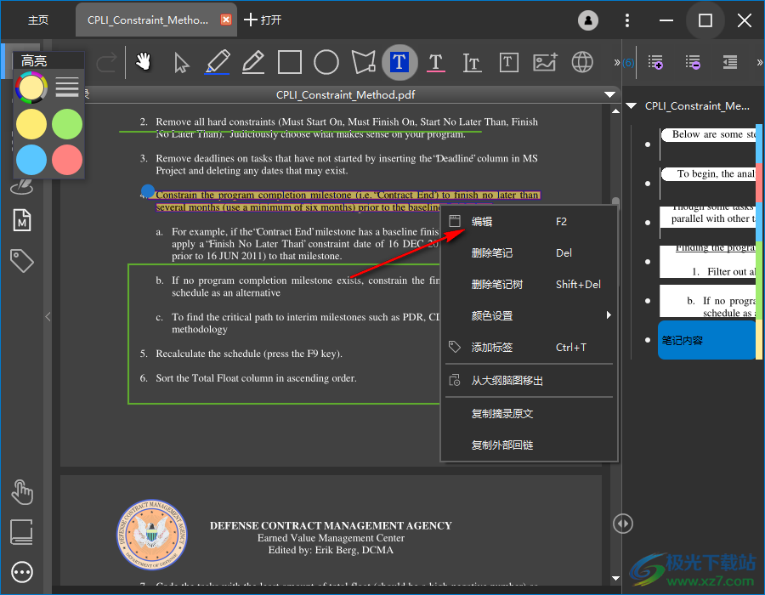Choose 从大纲脑图移出 menu entry
Image resolution: width=765 pixels, height=595 pixels.
coord(529,381)
